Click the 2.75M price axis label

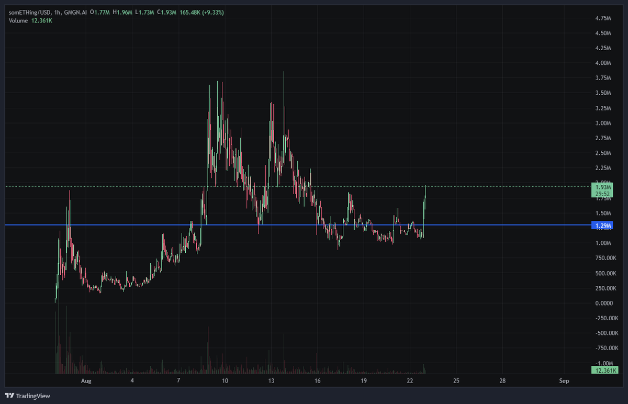pos(603,138)
